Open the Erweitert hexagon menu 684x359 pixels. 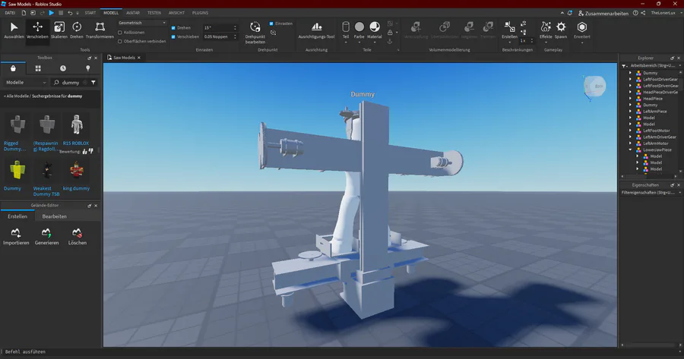(582, 30)
